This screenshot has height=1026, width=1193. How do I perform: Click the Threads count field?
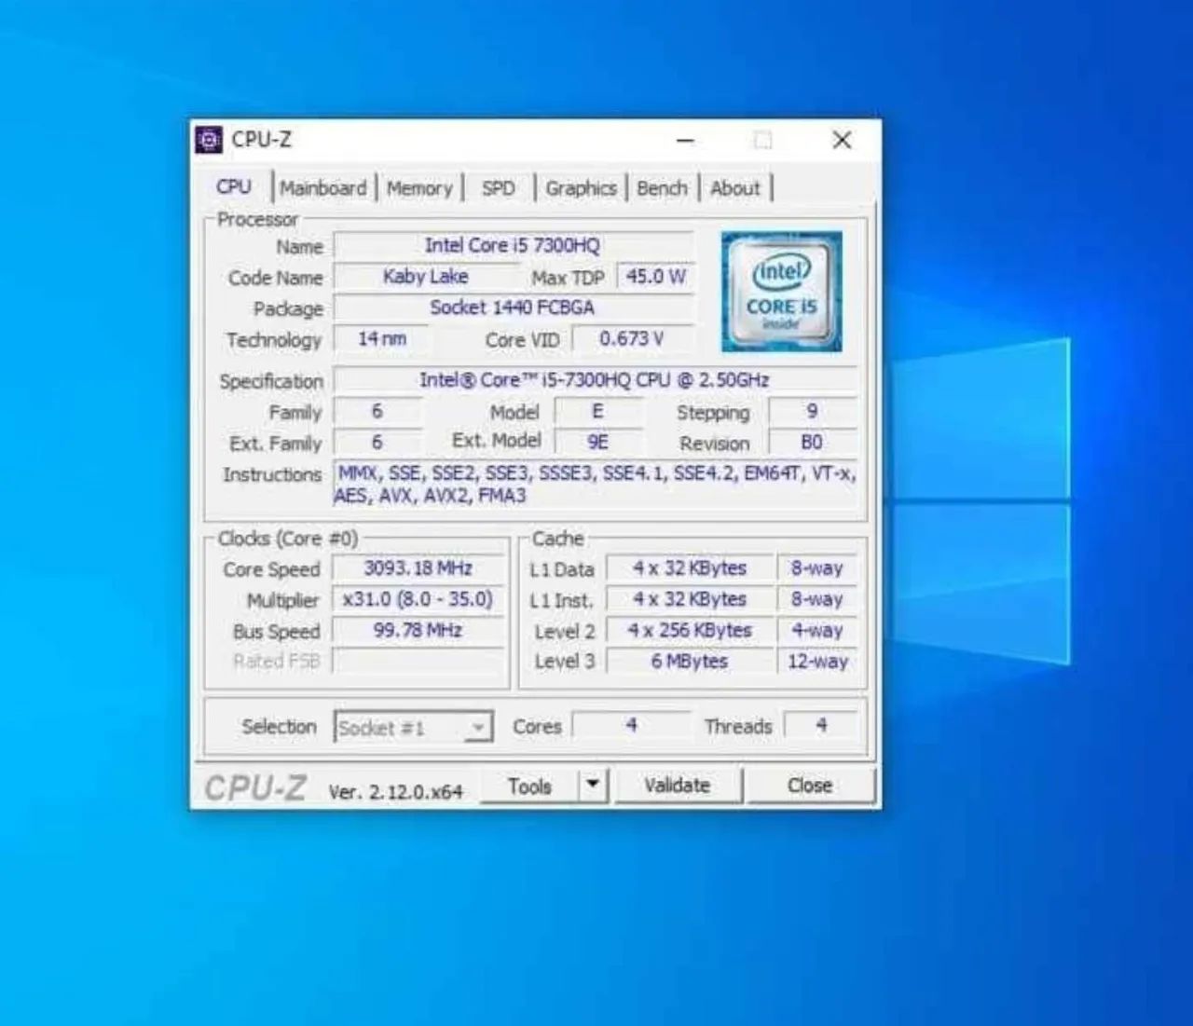[821, 725]
